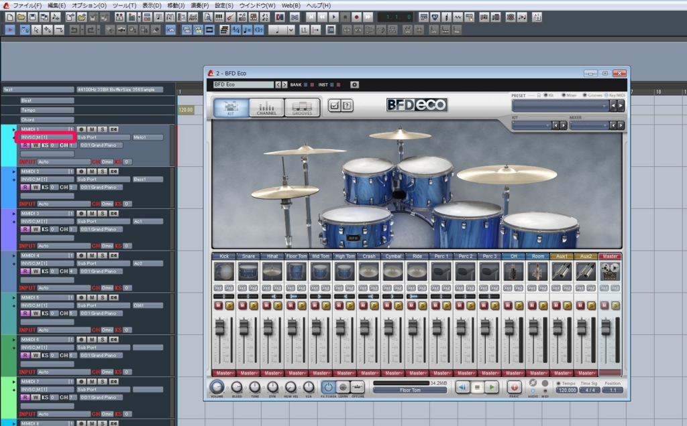Toggle FX POWER in BFD Eco
Image resolution: width=687 pixels, height=426 pixels.
point(328,386)
